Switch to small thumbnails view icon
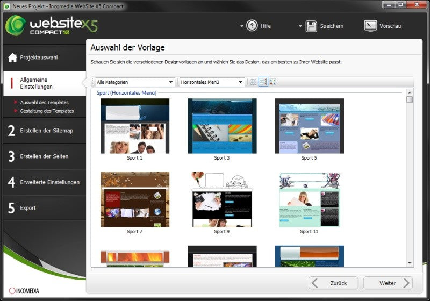The width and height of the screenshot is (430, 301). 253,82
